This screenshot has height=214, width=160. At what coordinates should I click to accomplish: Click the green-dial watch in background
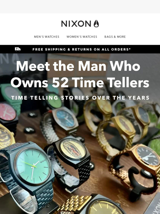(x=54, y=101)
